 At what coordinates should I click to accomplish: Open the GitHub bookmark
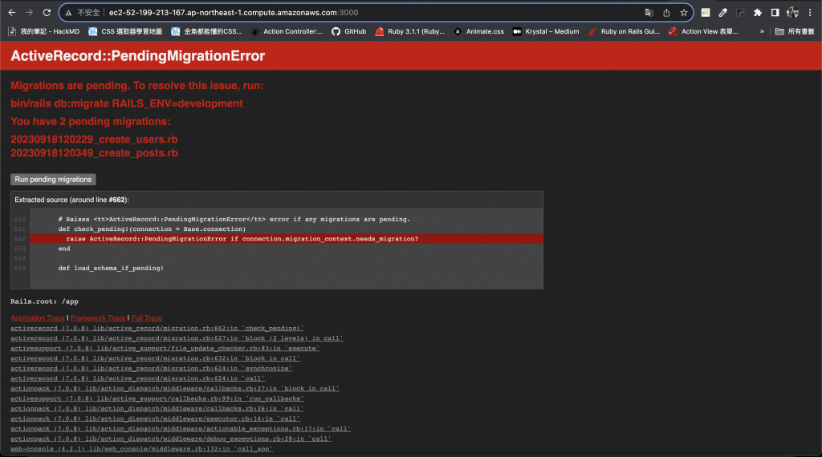(349, 31)
